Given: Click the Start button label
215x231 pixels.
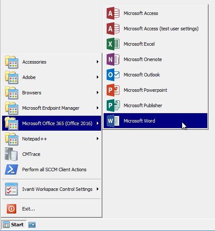Looking at the screenshot, I should click(x=17, y=225).
